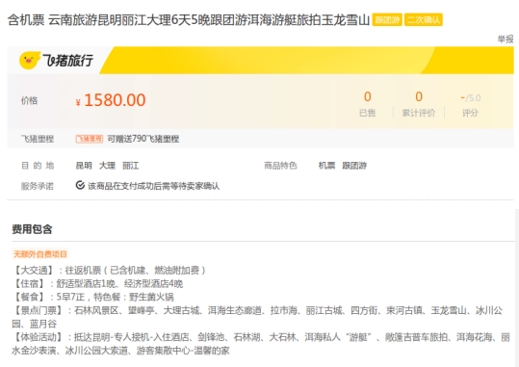Select destination 大理
This screenshot has height=367, width=519.
click(107, 166)
